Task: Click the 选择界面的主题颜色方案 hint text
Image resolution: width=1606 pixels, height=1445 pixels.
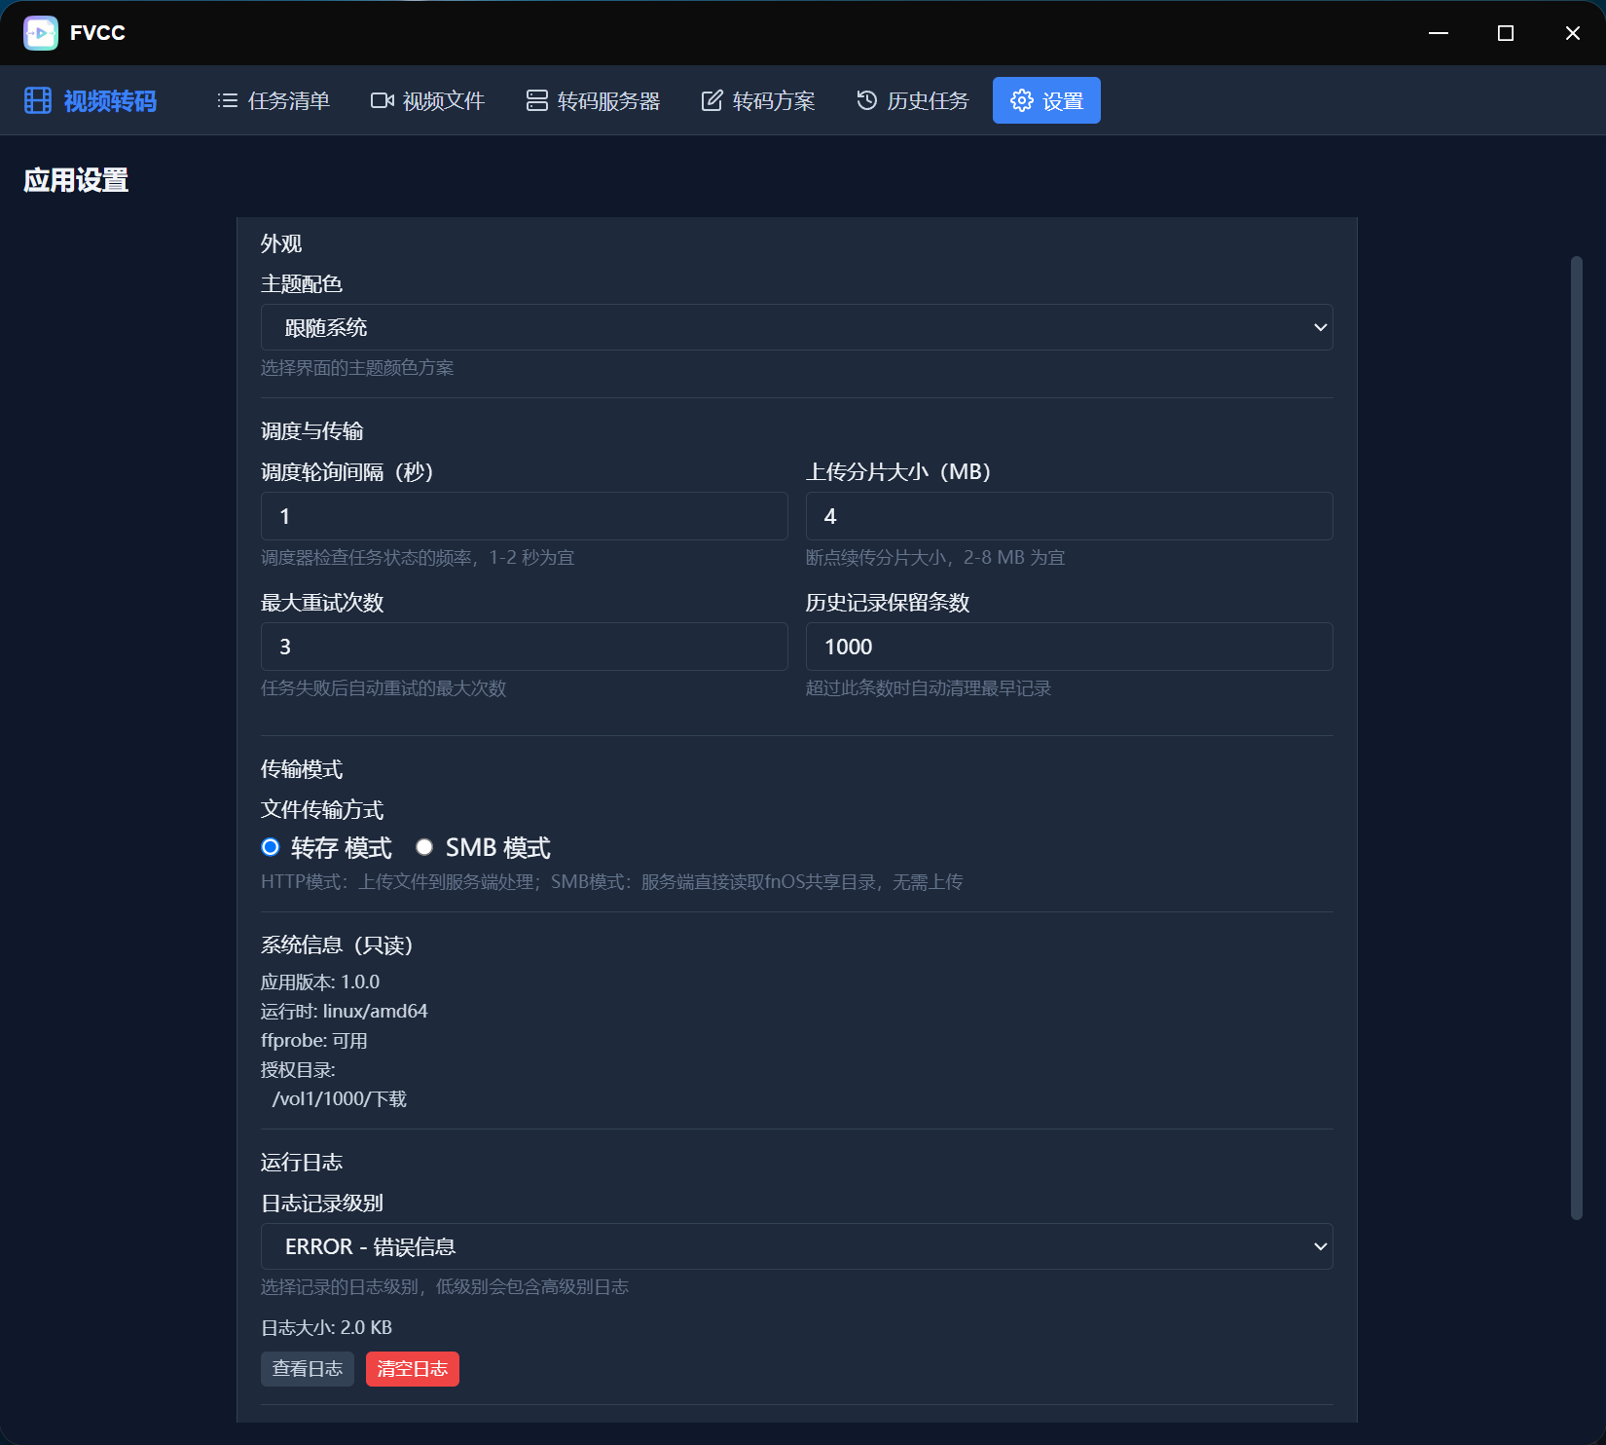Action: [357, 368]
